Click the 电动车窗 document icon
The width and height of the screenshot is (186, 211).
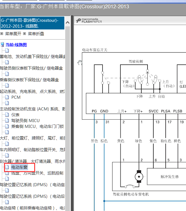click(x=7, y=167)
